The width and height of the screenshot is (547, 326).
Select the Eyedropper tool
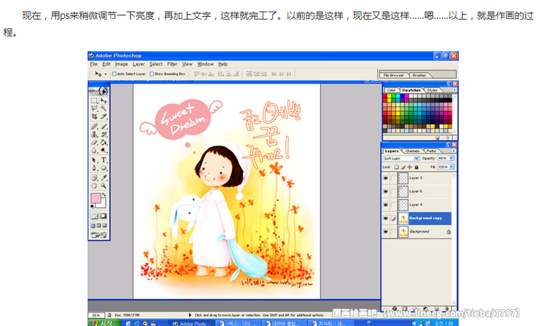pyautogui.click(x=104, y=178)
